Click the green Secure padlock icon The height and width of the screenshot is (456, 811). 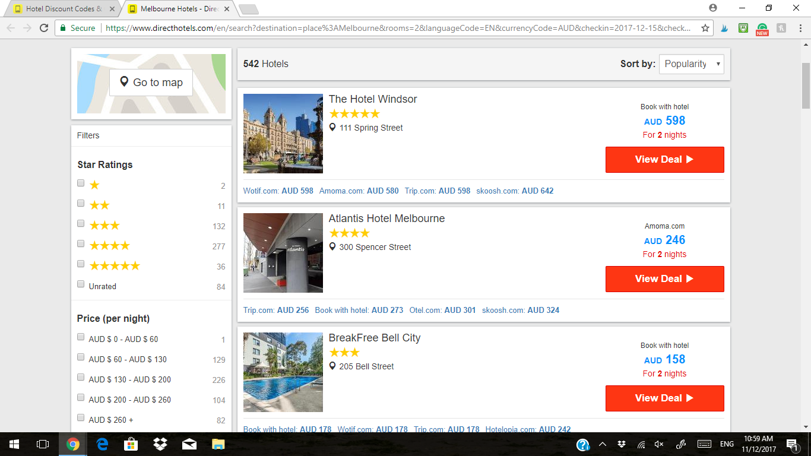(63, 28)
